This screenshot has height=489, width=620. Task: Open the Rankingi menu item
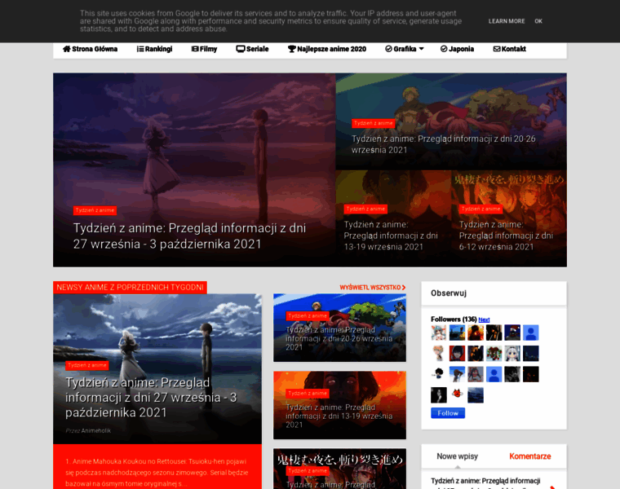[x=155, y=49]
